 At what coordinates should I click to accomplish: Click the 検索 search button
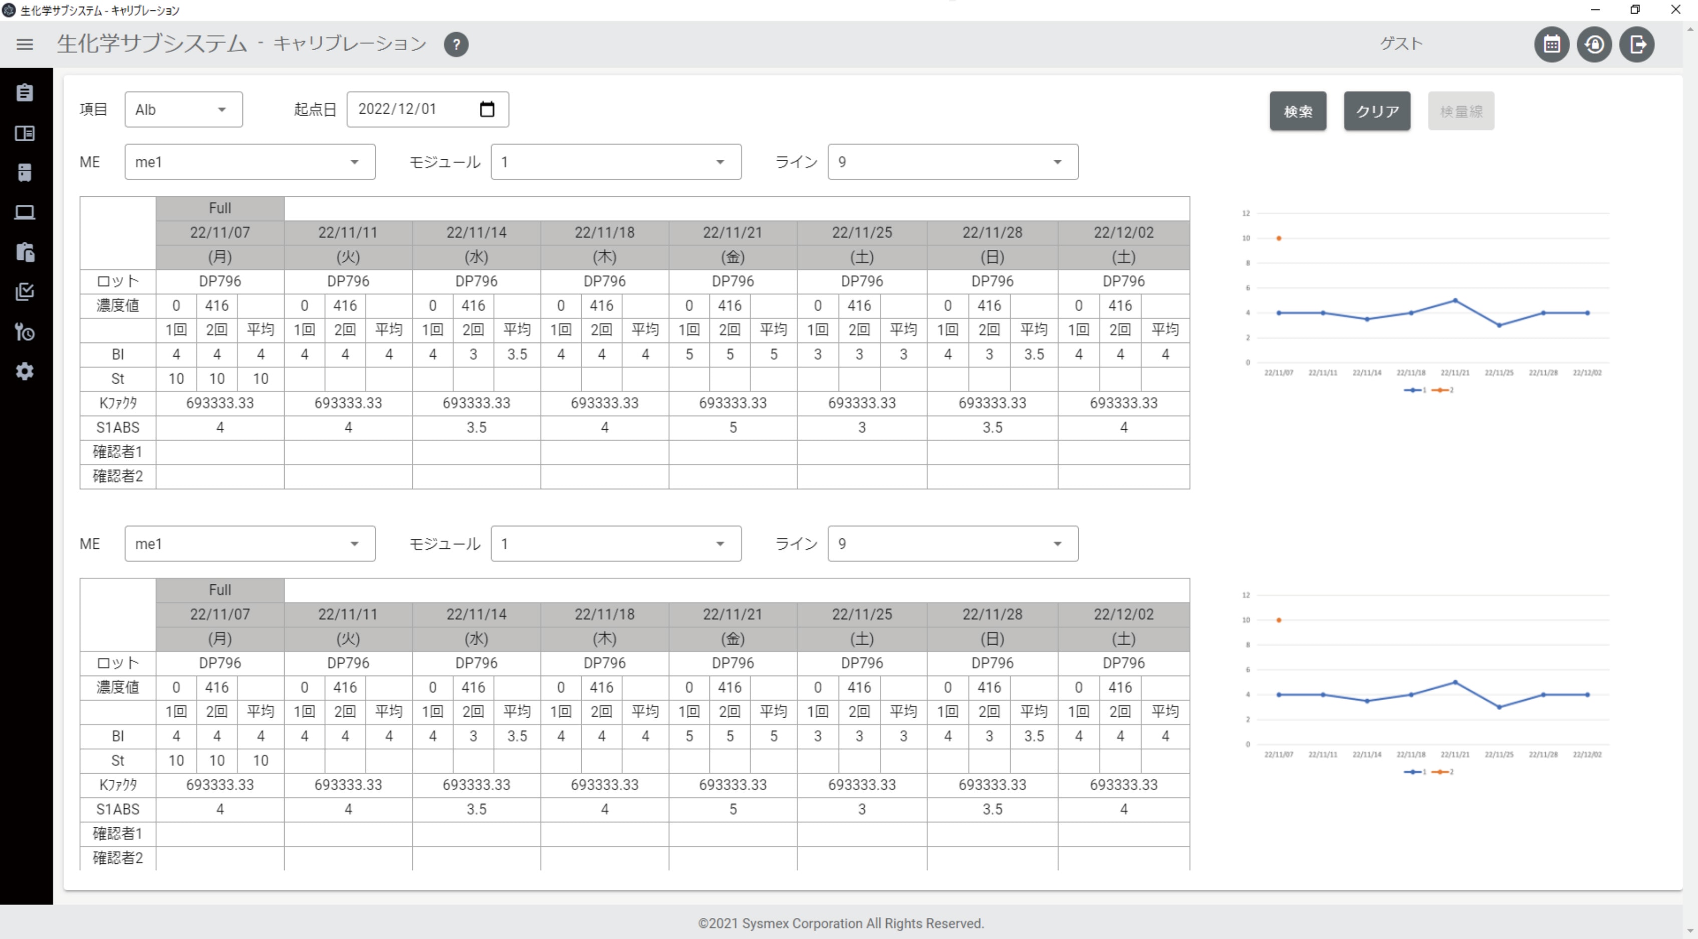(x=1297, y=111)
